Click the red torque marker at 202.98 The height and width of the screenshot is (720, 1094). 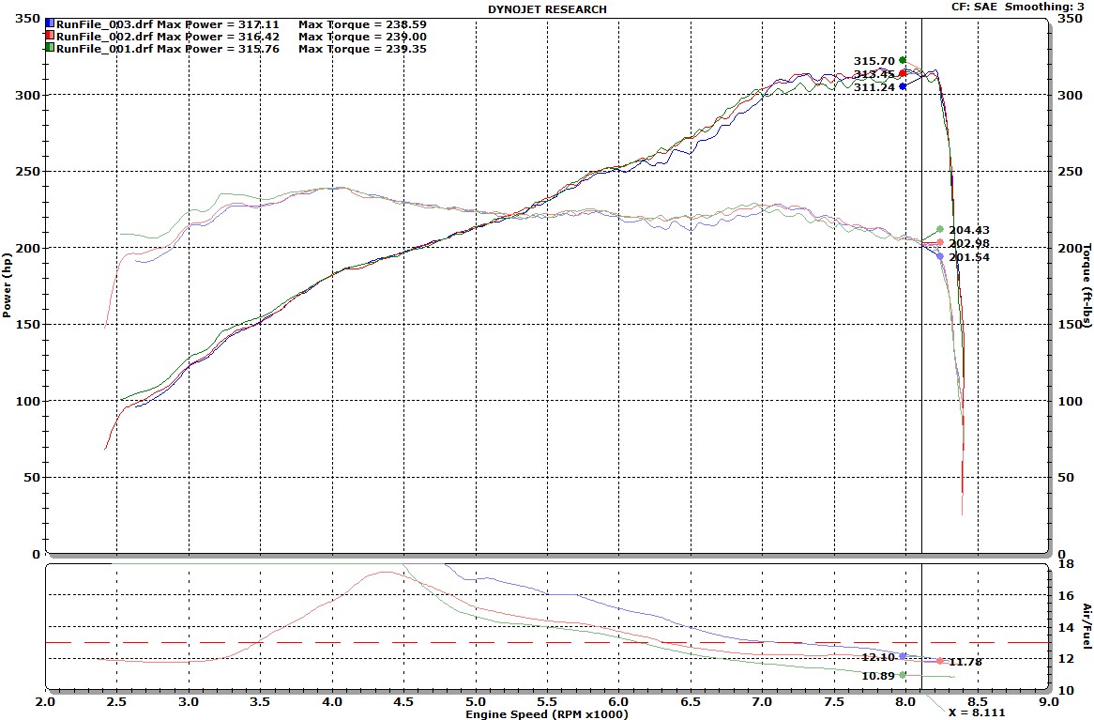[x=939, y=242]
